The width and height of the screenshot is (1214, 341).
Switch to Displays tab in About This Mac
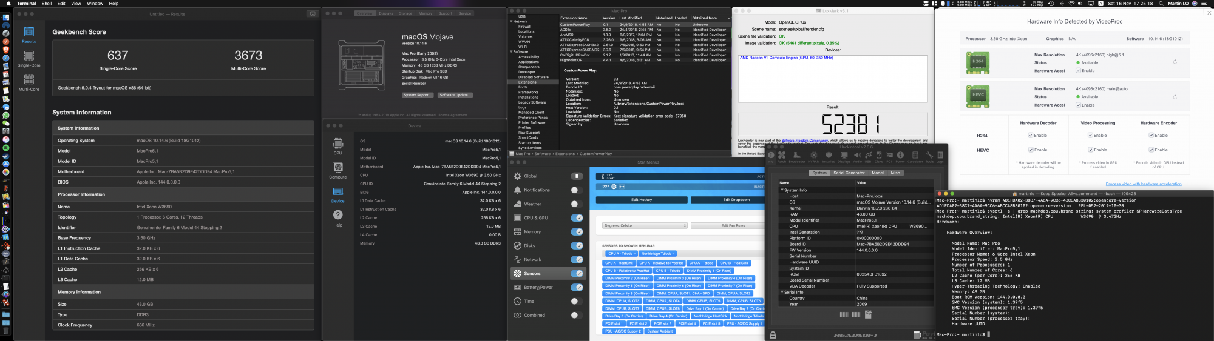pyautogui.click(x=385, y=13)
